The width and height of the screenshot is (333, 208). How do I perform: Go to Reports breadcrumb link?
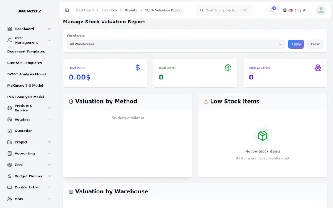coord(131,10)
